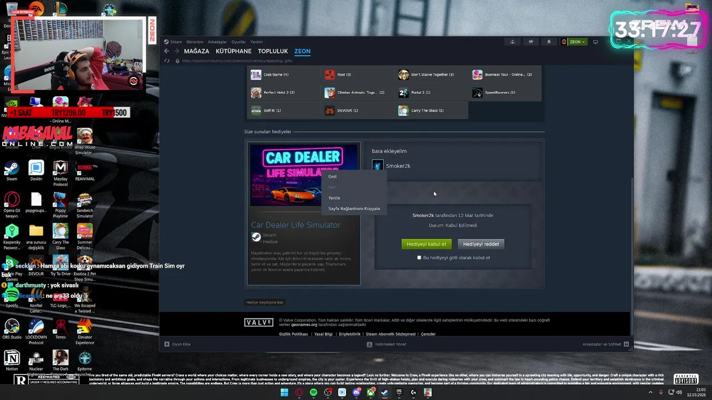Switch to KÜTÜPHANE tab
Viewport: 712px width, 400px height.
click(x=234, y=51)
